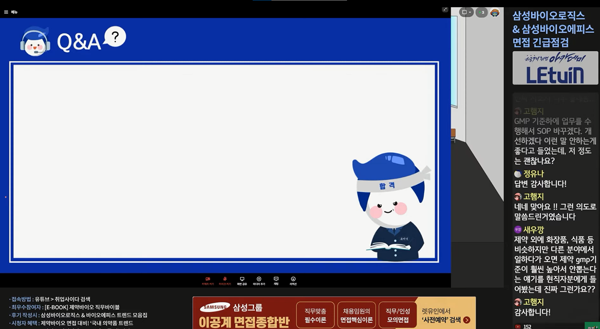Open the reactions (리액션) smiley icon
This screenshot has width=600, height=329.
point(293,280)
